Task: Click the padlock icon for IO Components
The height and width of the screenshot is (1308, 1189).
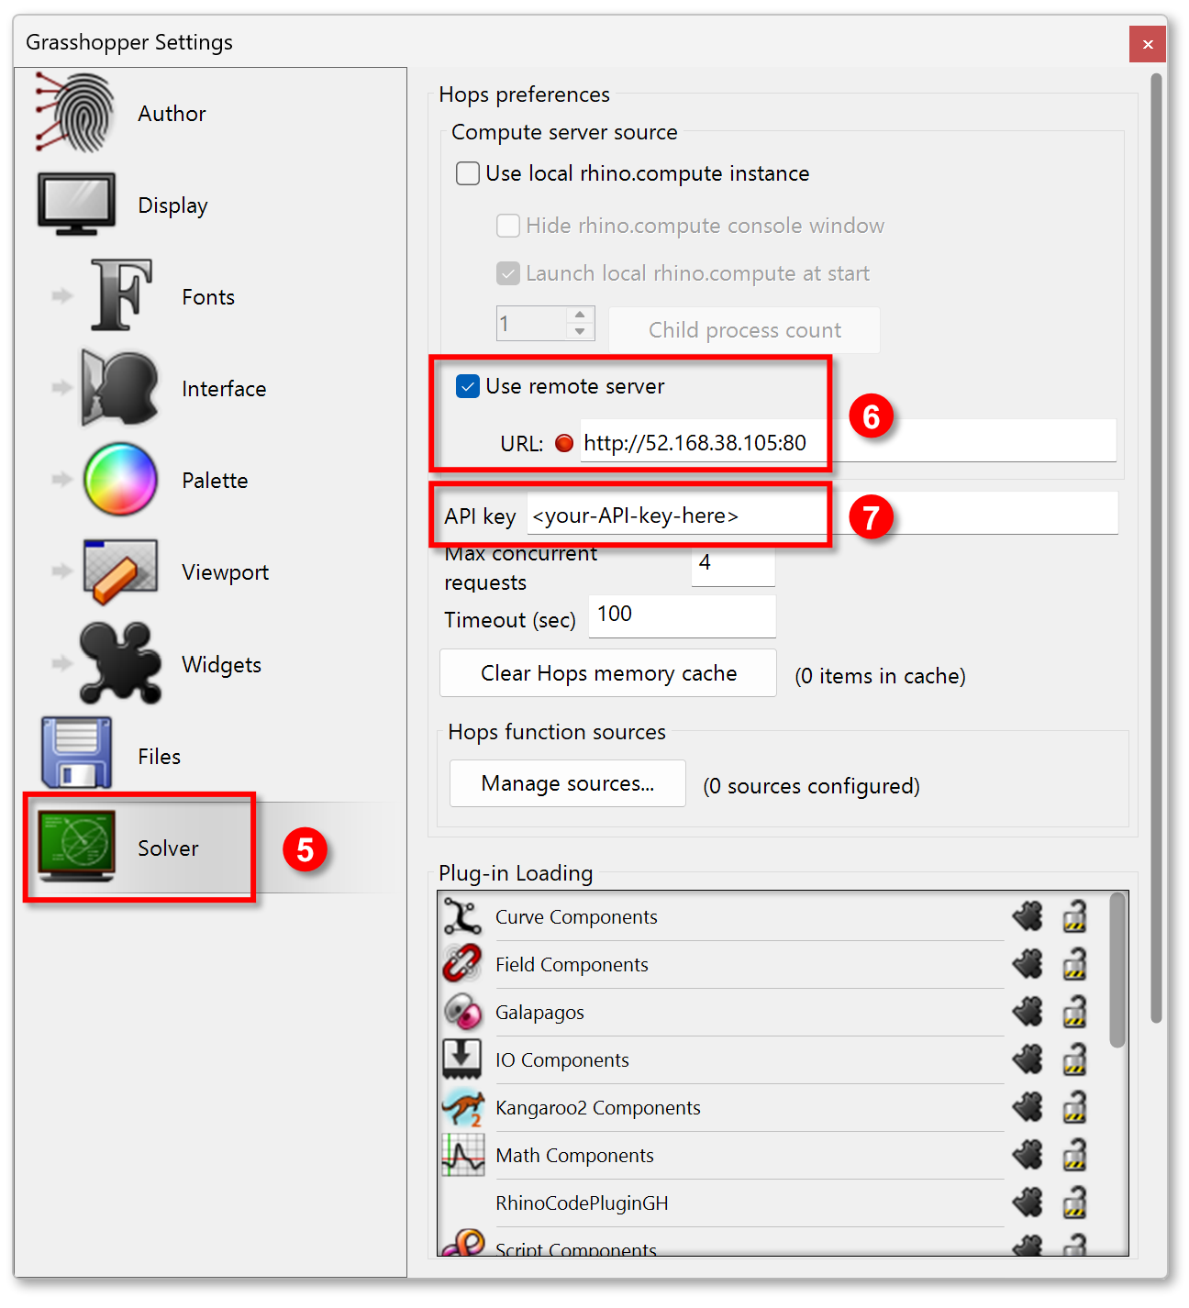Action: [1074, 1059]
